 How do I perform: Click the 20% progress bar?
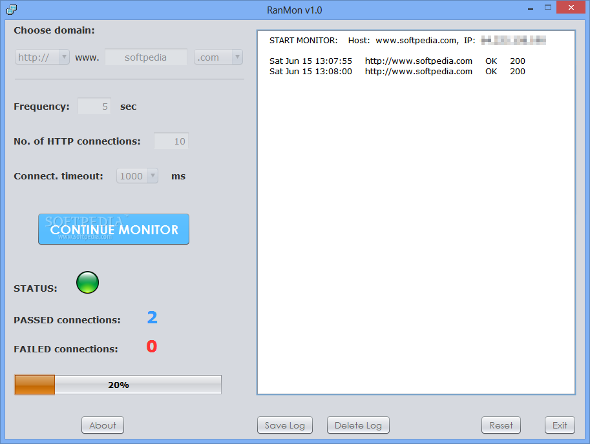pos(118,385)
